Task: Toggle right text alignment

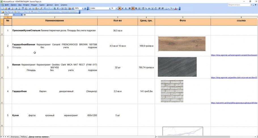Action: 136,8
